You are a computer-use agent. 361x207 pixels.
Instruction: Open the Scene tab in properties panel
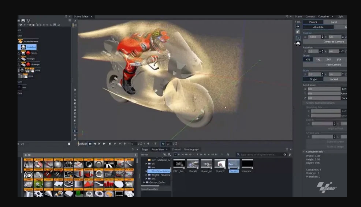click(298, 16)
